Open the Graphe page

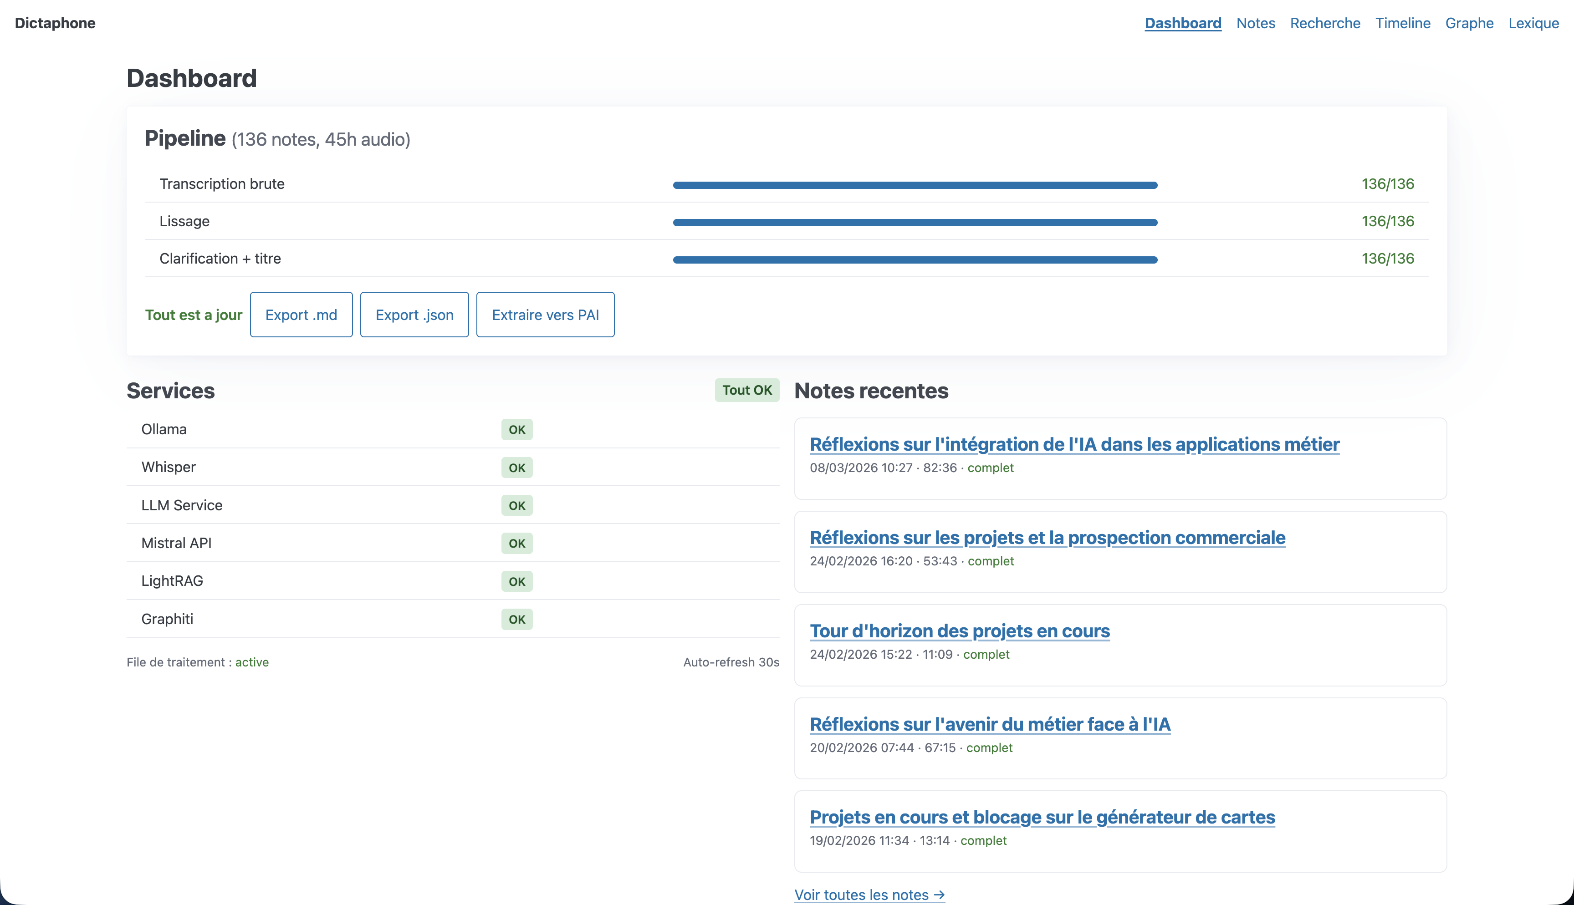coord(1469,23)
